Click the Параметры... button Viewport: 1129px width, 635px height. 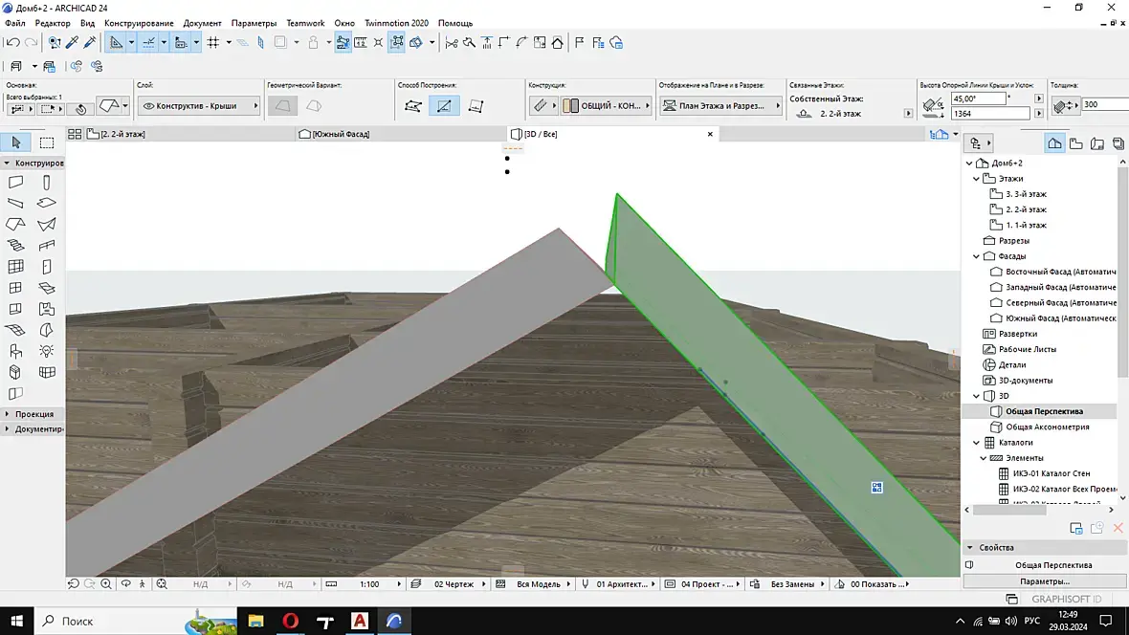(x=1044, y=580)
